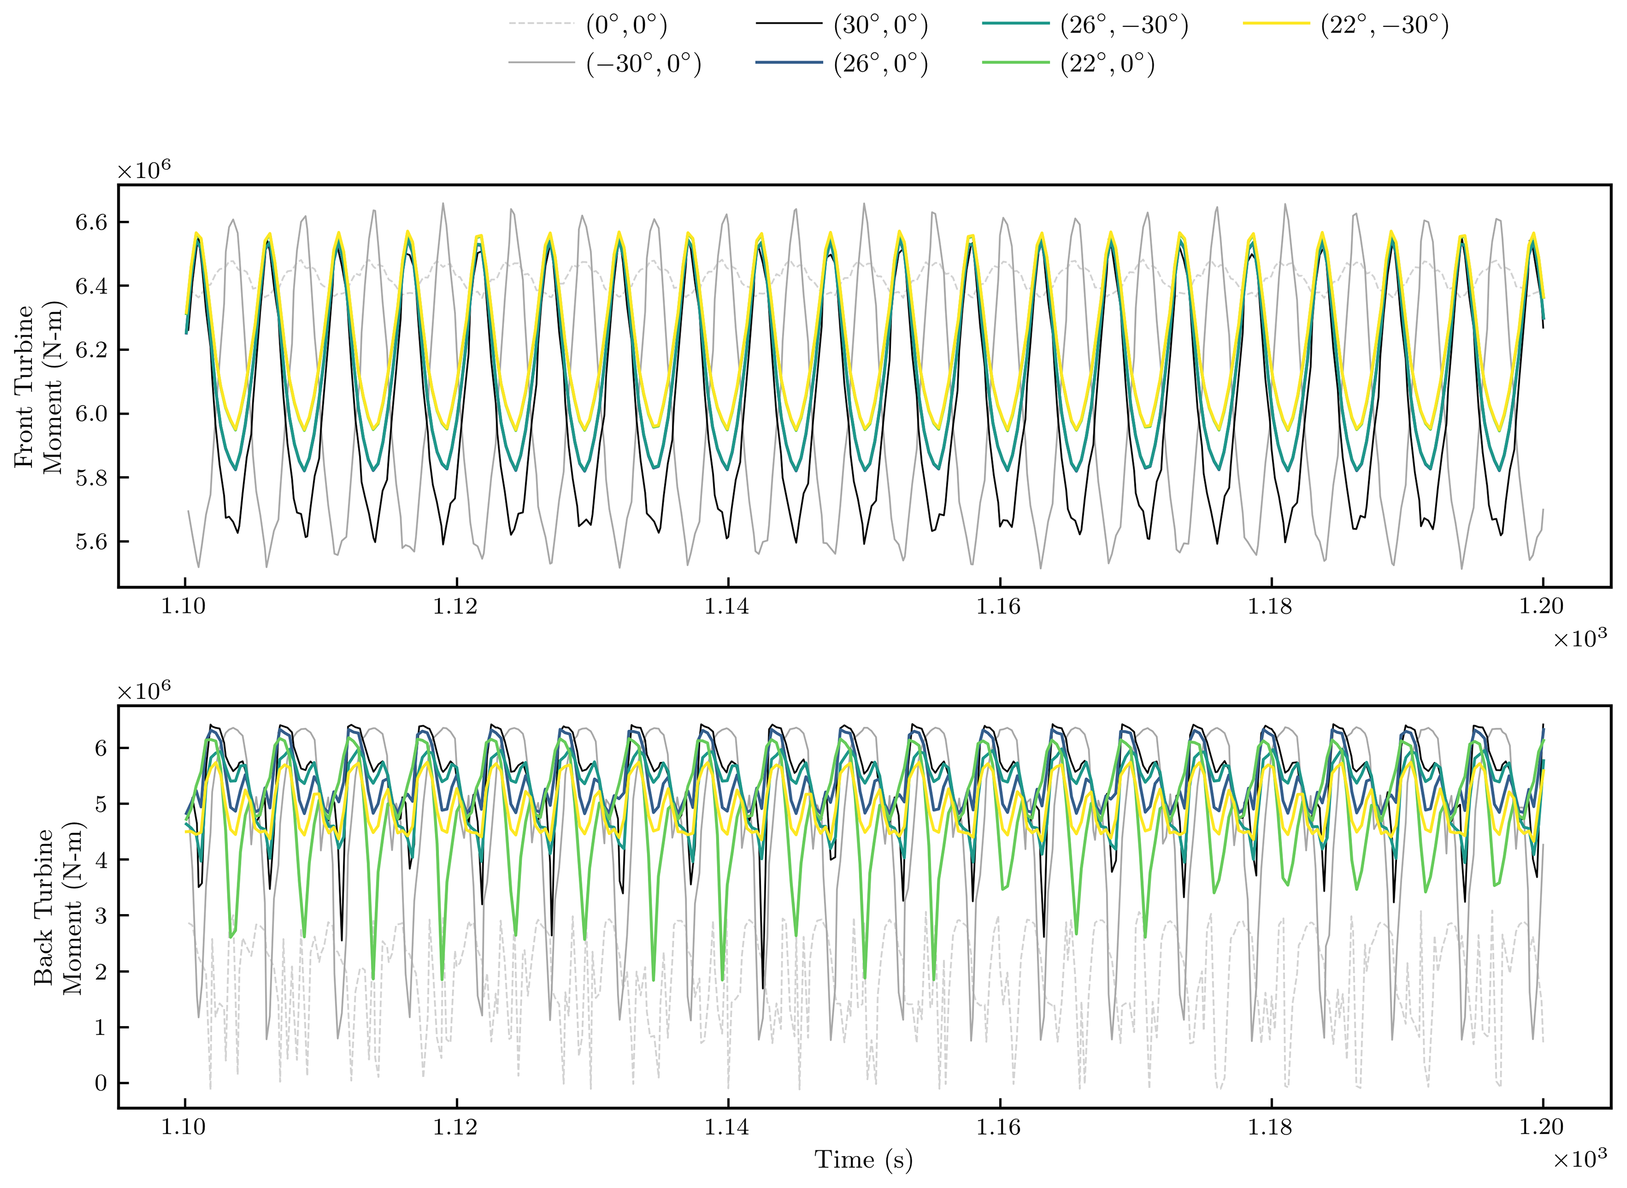Screen dimensions: 1627x1188
Task: Click the teal legend line swatch
Action: (1015, 24)
